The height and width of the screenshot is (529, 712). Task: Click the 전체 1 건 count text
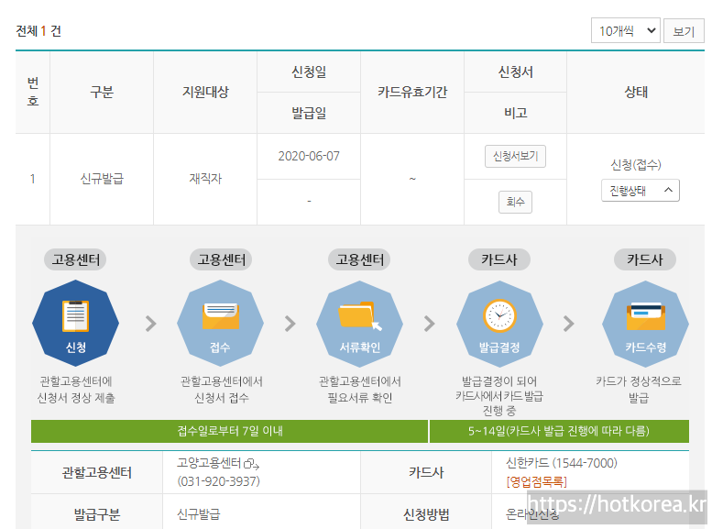pyautogui.click(x=38, y=31)
